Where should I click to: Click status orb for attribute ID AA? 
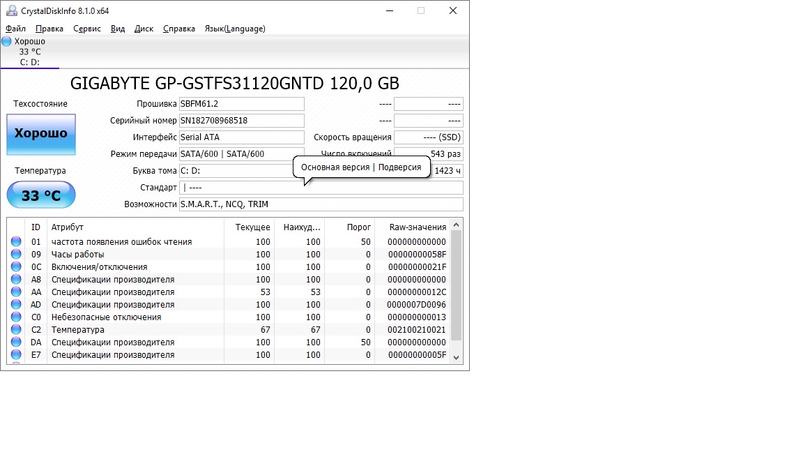[x=16, y=292]
